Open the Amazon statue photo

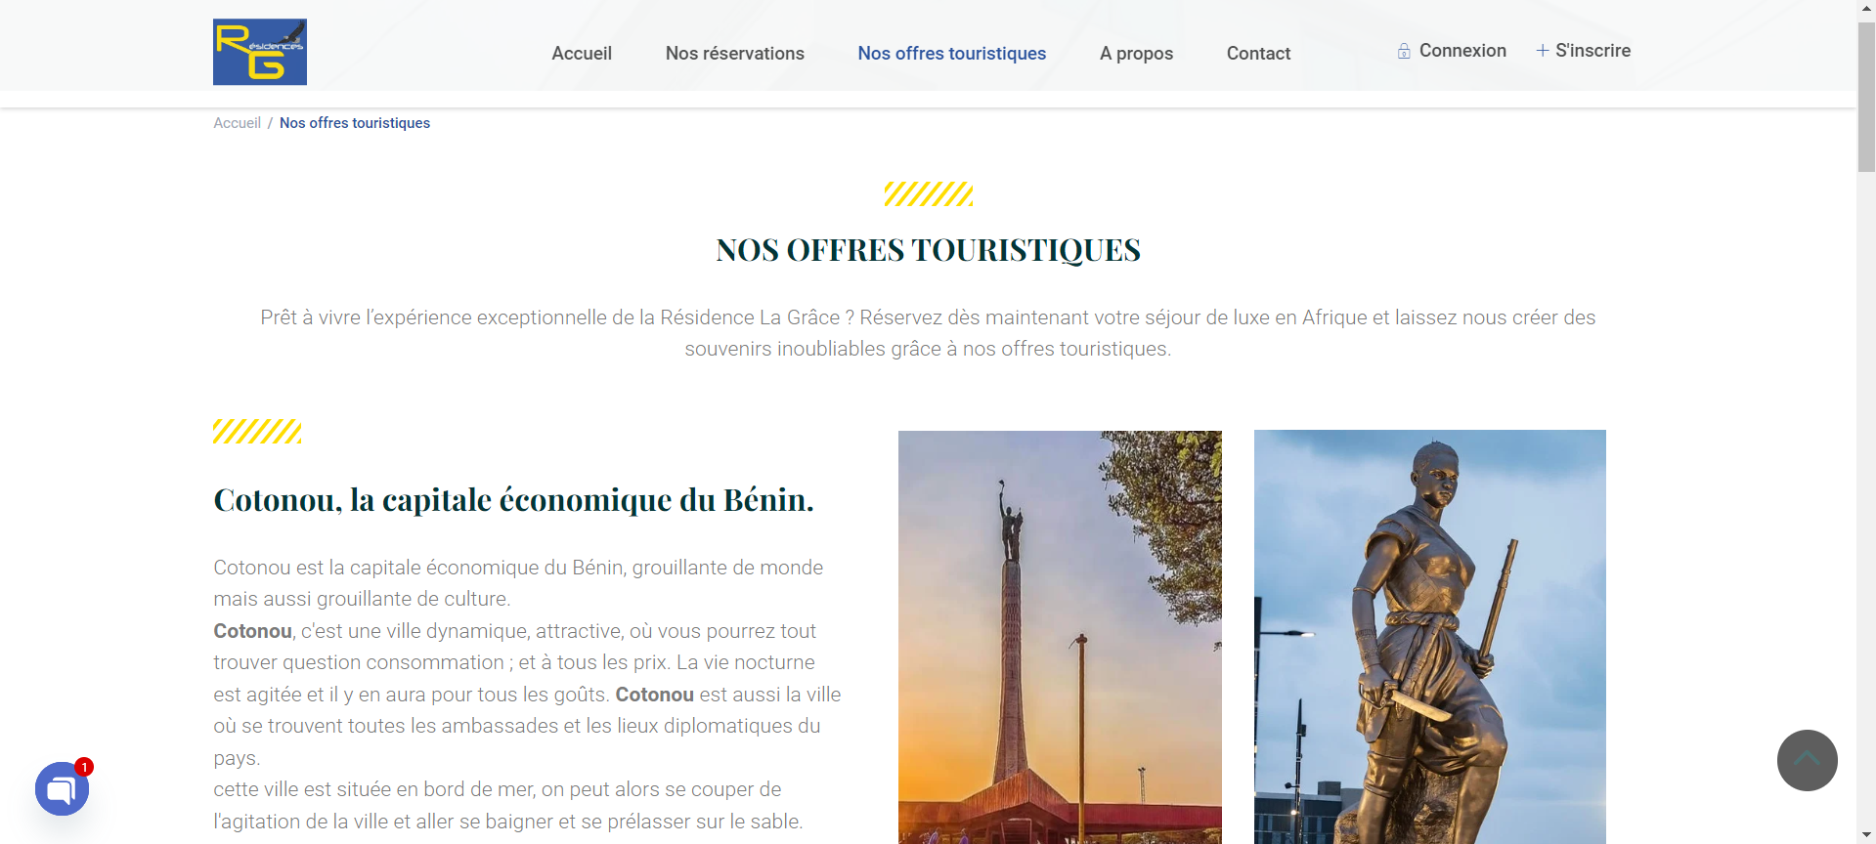(x=1429, y=637)
